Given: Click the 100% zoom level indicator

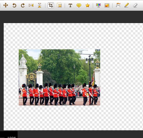Looking at the screenshot, I should (x=12, y=137).
